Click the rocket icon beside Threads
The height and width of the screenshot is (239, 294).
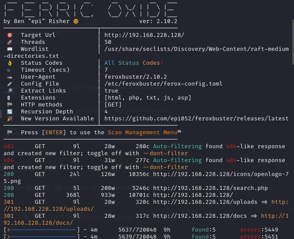pos(10,42)
